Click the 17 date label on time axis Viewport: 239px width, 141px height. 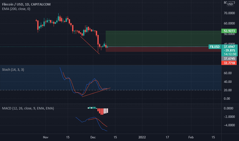coord(167,137)
